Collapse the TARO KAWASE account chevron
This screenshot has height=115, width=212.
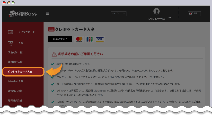coord(170,18)
